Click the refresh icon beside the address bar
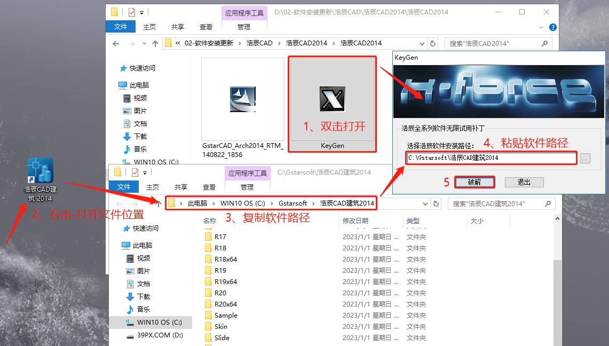Screen dimensions: 609x346 click(432, 43)
